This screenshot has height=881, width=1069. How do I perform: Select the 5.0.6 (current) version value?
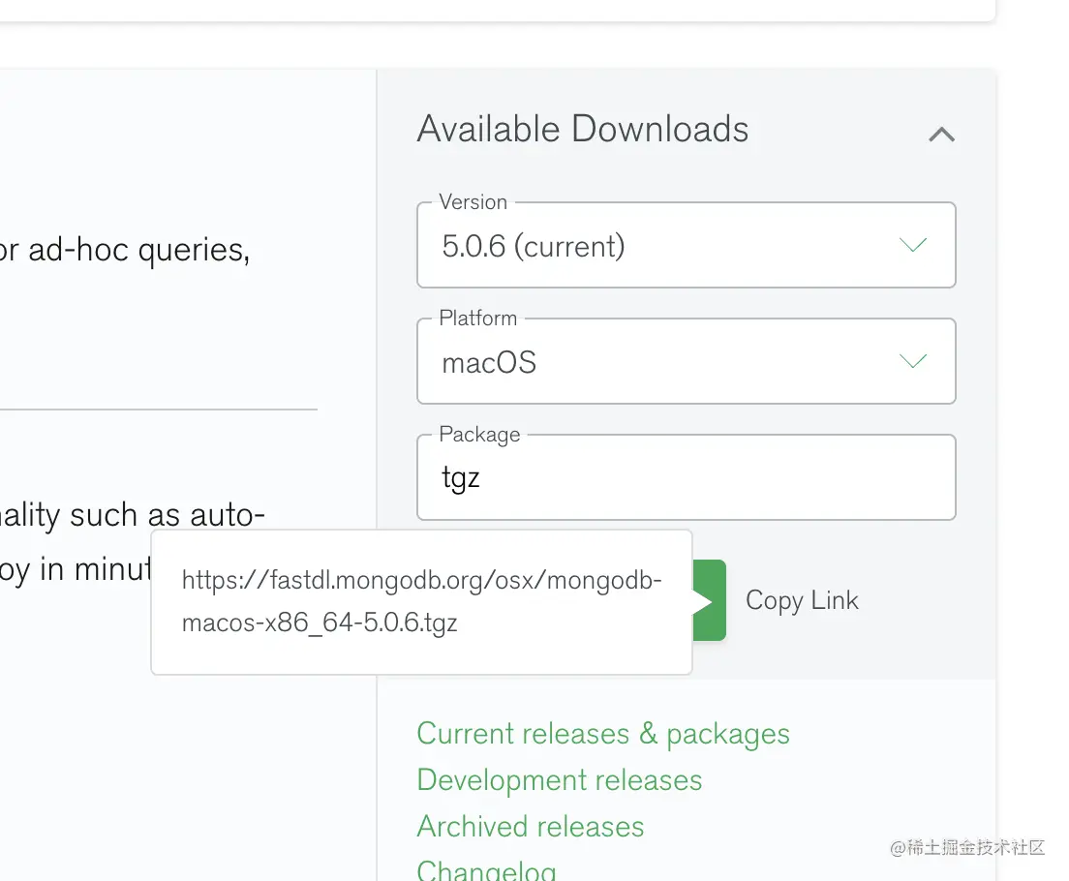coord(534,247)
